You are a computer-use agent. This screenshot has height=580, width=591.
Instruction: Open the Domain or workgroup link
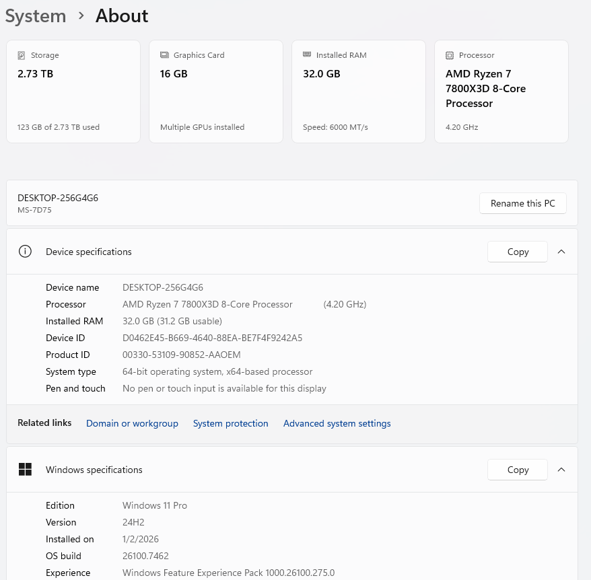point(132,423)
